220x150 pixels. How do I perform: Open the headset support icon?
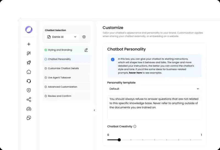point(29,81)
